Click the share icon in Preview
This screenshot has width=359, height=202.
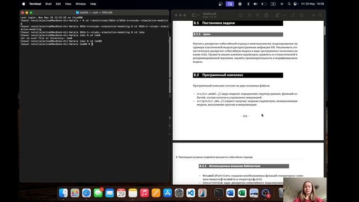pos(266,15)
